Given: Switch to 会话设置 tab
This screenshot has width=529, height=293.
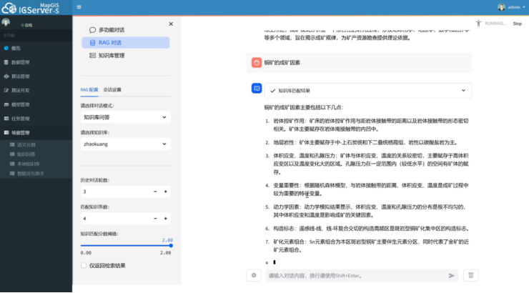Looking at the screenshot, I should point(112,90).
